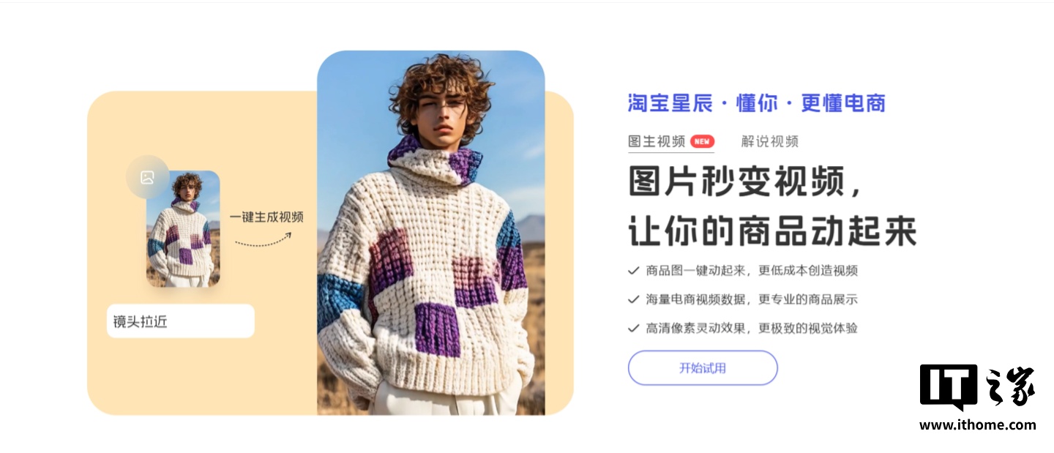Click the headline 让你的商品动起来
The image size is (1054, 453).
[773, 231]
